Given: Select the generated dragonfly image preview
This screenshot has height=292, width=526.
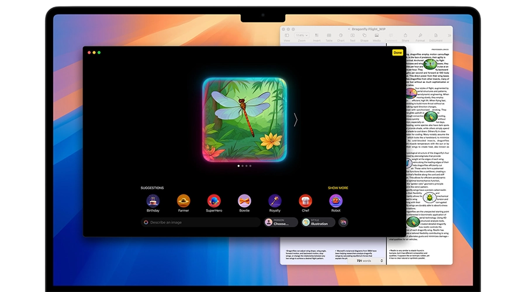Looking at the screenshot, I should tap(244, 120).
